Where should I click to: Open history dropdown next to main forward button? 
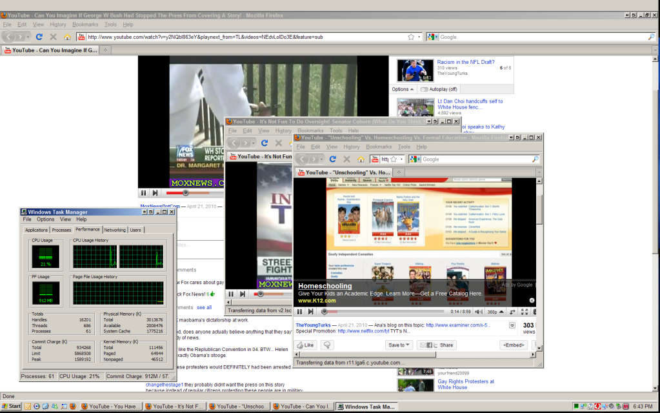tap(28, 37)
